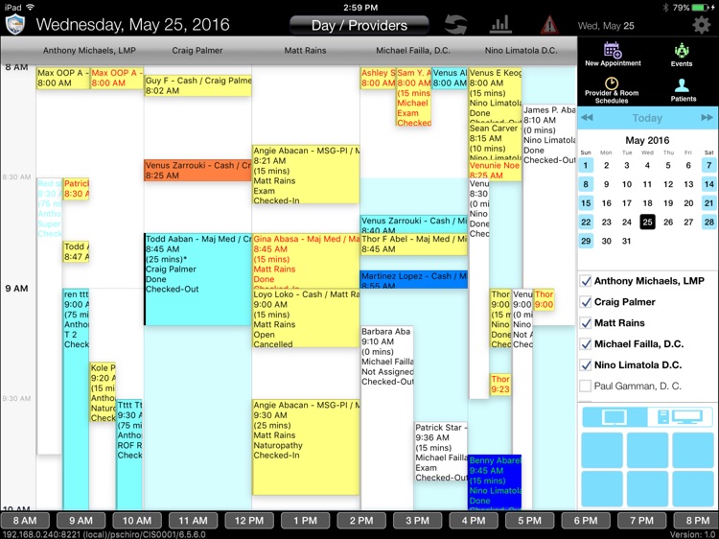Select single monitor view icon

point(615,417)
